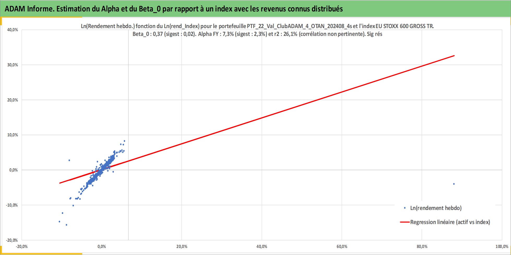
Task: Click the red line sample in the legend
Action: [x=405, y=222]
